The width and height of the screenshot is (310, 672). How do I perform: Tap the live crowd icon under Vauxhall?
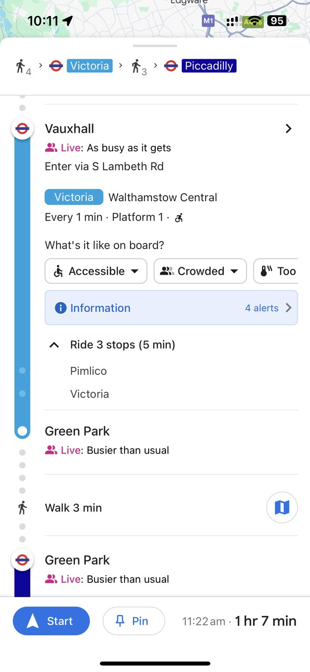(x=51, y=148)
